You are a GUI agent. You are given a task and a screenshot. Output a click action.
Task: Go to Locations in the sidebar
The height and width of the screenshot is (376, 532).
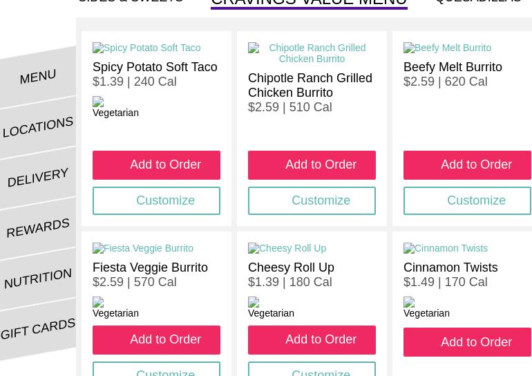tap(38, 127)
